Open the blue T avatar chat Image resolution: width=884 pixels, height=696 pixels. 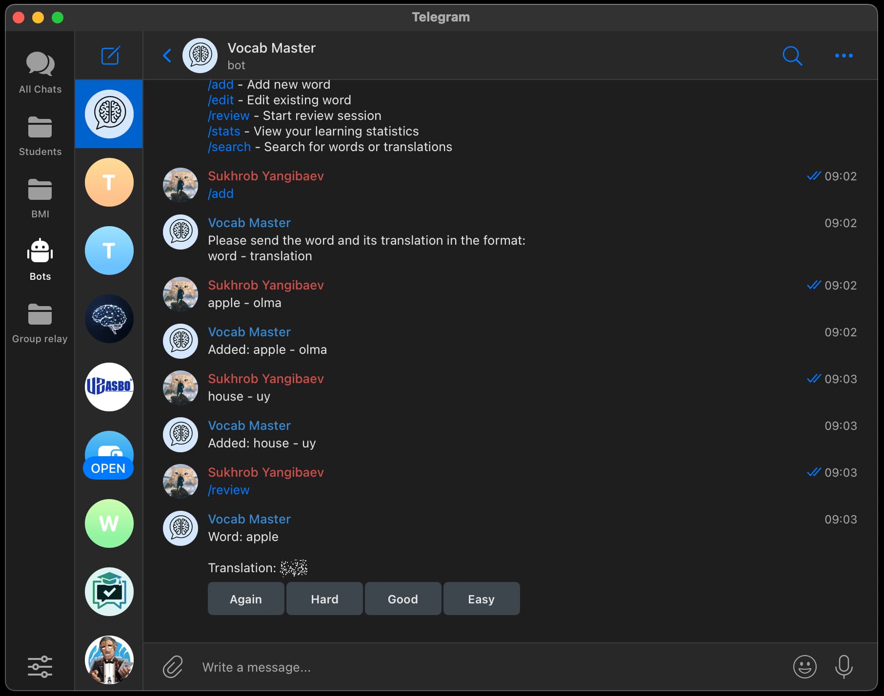(x=109, y=251)
